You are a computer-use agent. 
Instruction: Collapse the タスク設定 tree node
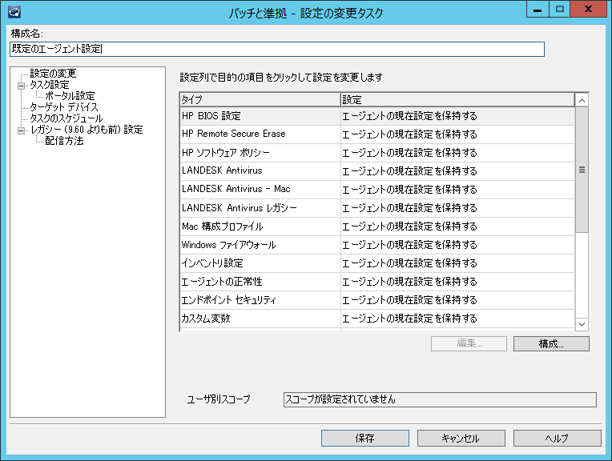pyautogui.click(x=22, y=86)
